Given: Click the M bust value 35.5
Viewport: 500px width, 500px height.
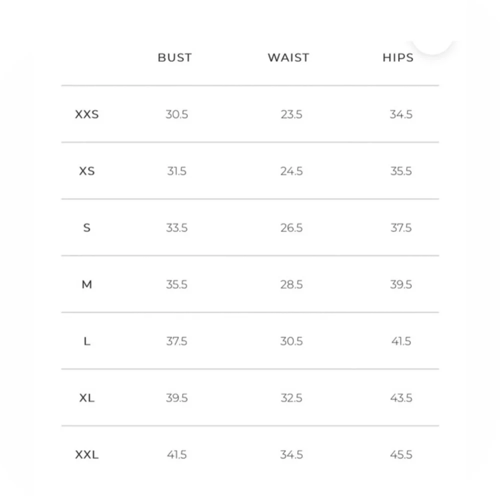Looking at the screenshot, I should (176, 284).
